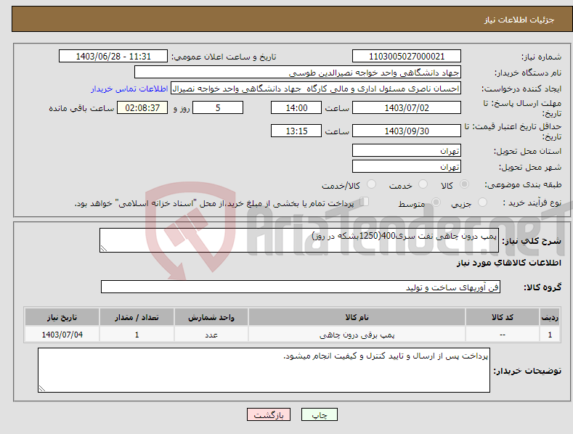Select the متوسط purchase type radio
The image size is (573, 434).
point(436,202)
